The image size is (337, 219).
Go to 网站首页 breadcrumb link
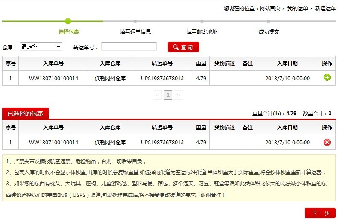[270, 8]
